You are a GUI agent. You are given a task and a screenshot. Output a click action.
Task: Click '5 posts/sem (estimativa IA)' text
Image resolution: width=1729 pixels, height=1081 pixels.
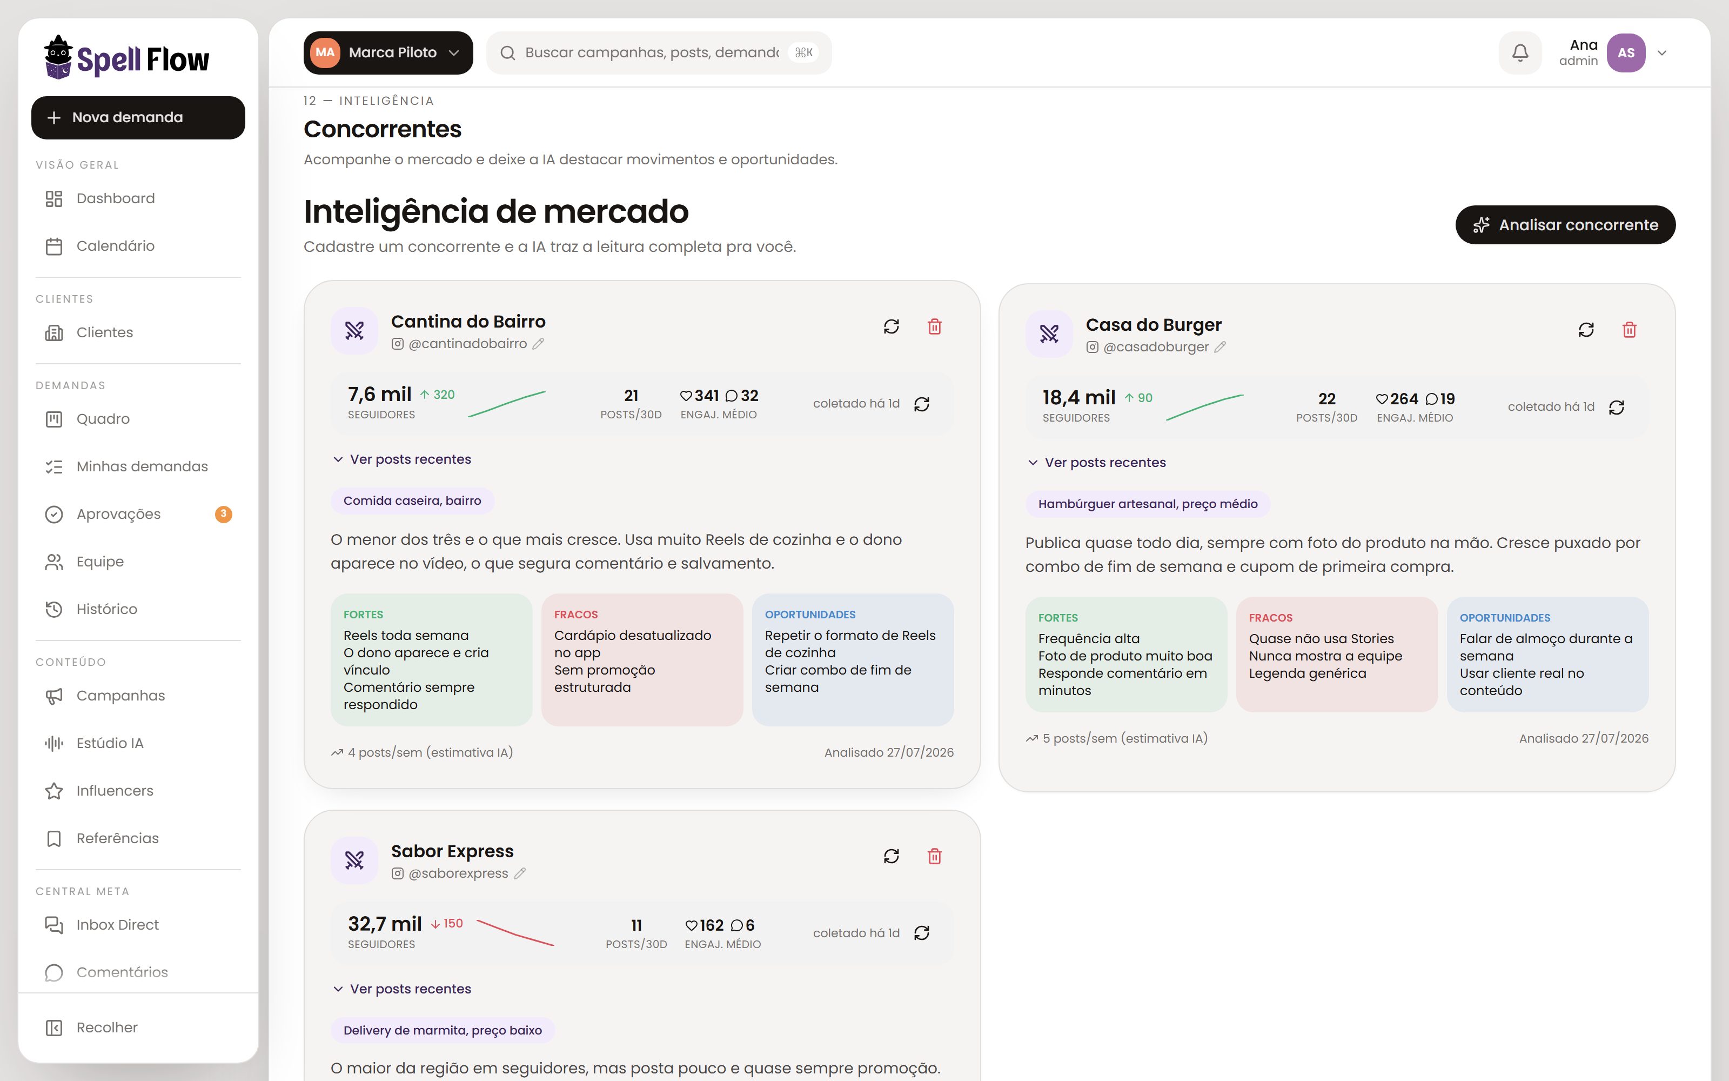[1124, 738]
